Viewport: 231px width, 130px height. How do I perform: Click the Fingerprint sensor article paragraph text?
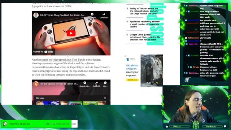pos(71,67)
